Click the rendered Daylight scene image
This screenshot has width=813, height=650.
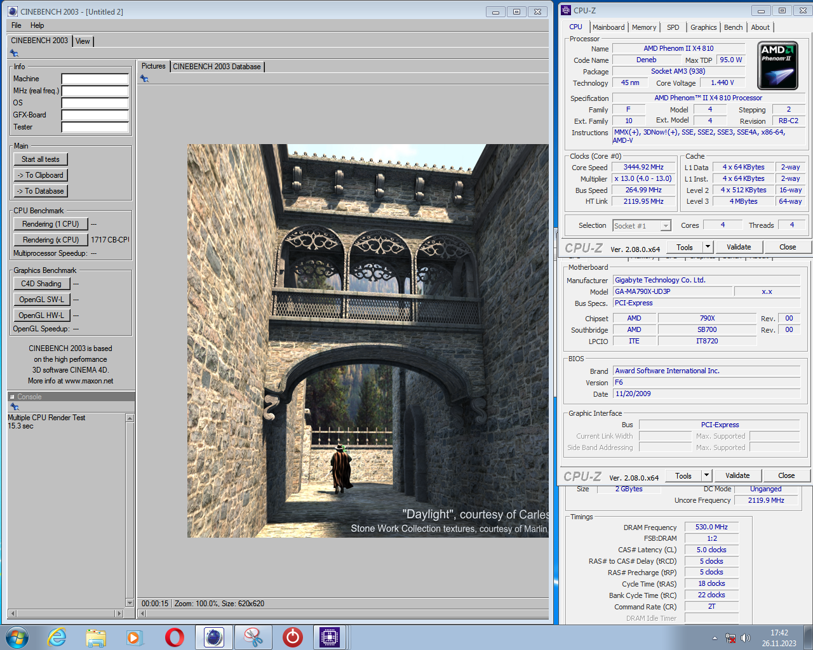click(368, 341)
